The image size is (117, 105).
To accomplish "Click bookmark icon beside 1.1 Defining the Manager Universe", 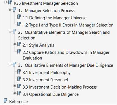I will click(x=19, y=17).
